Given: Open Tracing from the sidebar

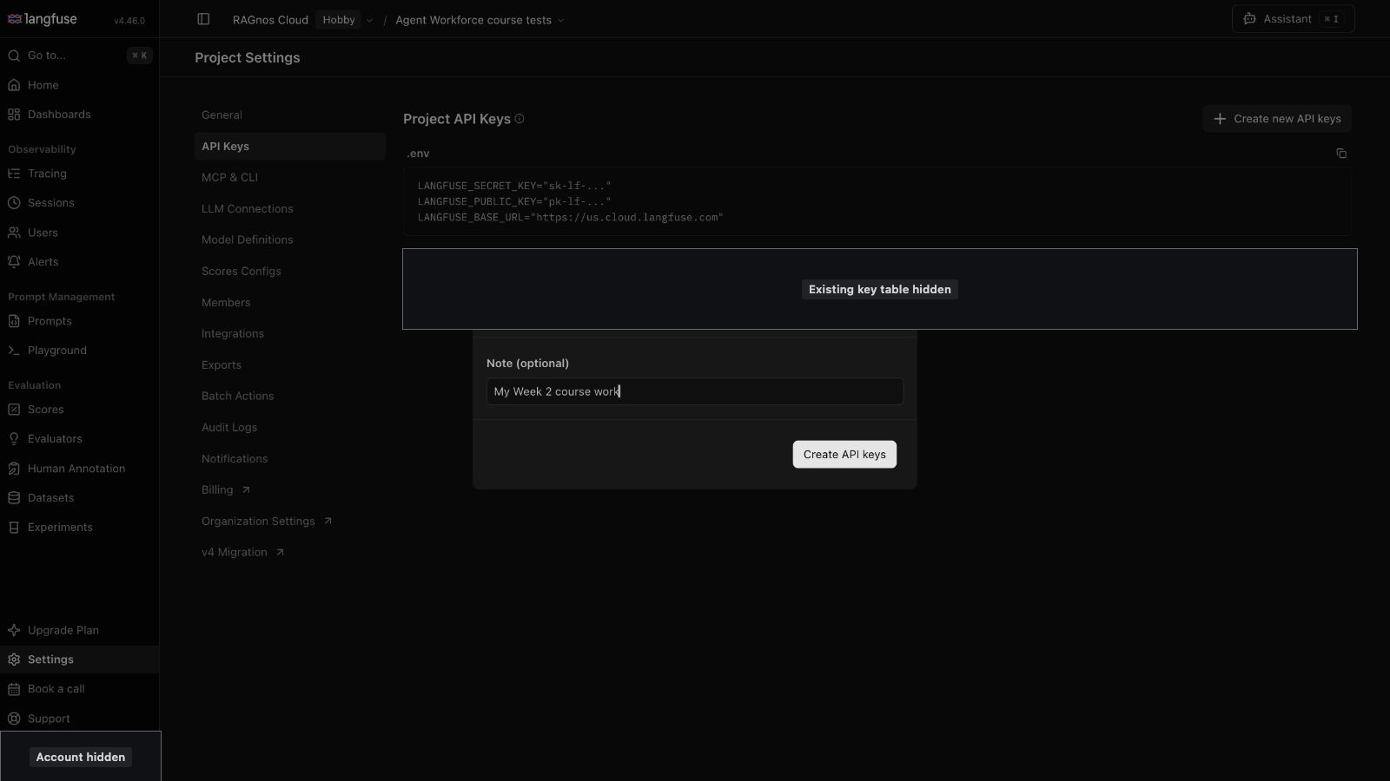Looking at the screenshot, I should (79, 174).
